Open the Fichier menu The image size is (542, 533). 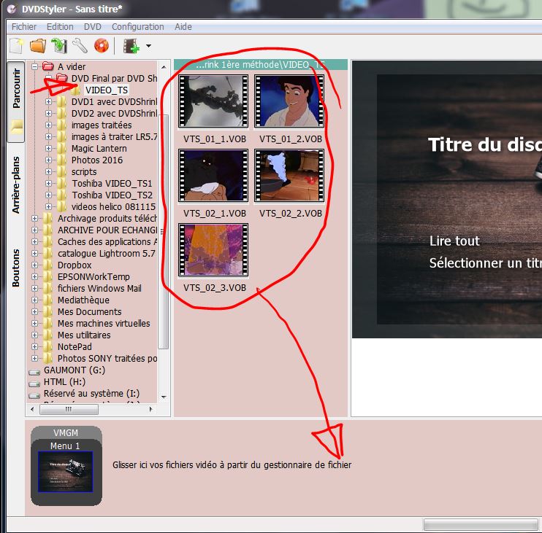24,26
